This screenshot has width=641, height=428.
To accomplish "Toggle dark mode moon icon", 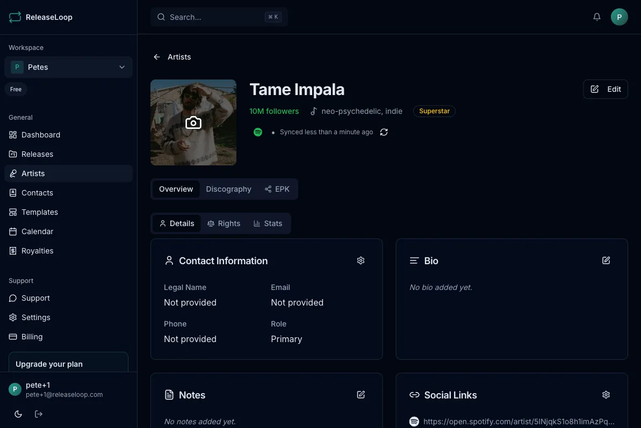I will [18, 414].
